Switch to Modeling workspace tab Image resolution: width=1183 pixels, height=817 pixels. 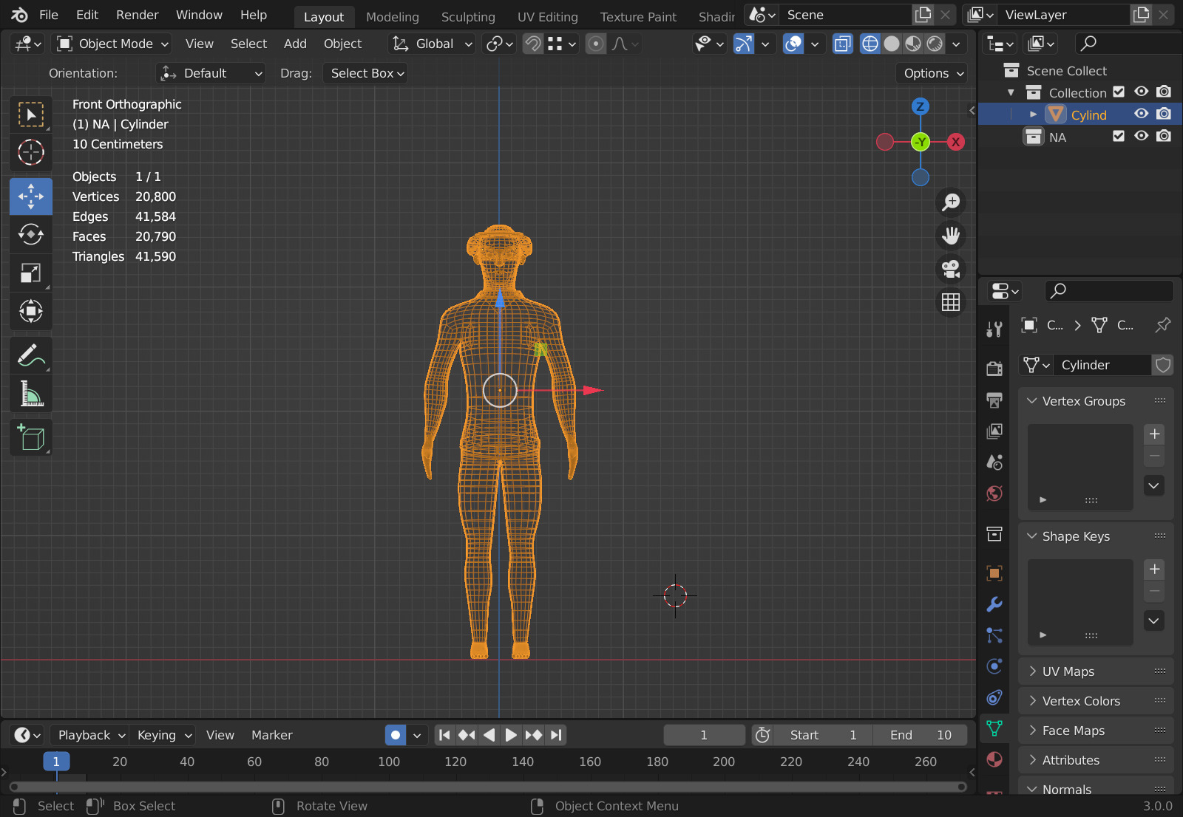[x=393, y=16]
